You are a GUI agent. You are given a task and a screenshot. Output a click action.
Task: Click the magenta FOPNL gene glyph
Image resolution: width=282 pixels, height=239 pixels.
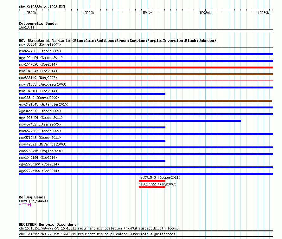click(25, 204)
